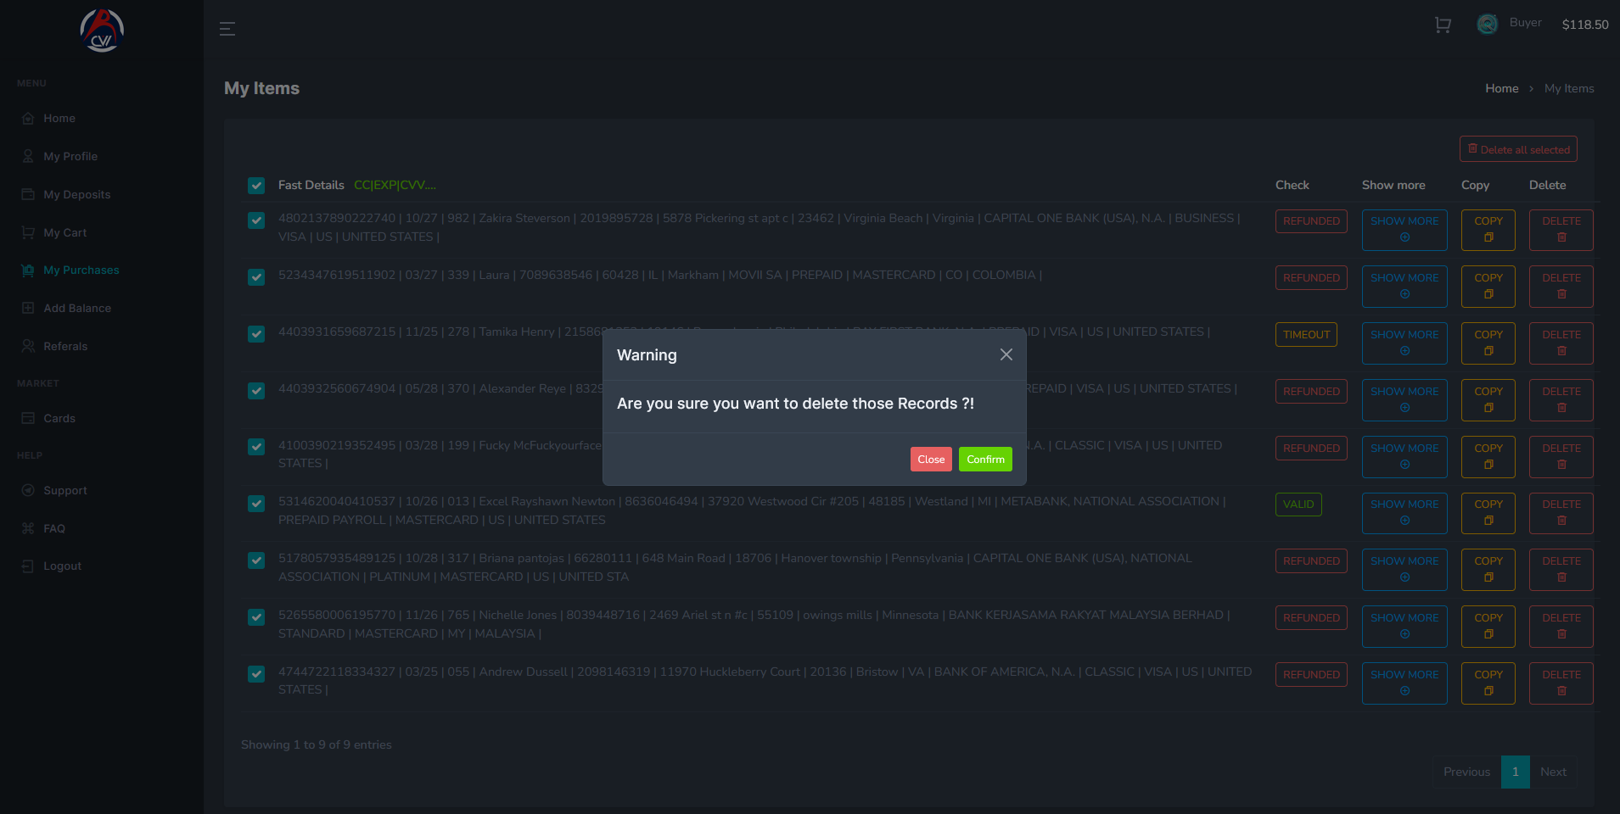Click COPY on the TIMEOUT row
Viewport: 1620px width, 814px height.
(x=1488, y=343)
